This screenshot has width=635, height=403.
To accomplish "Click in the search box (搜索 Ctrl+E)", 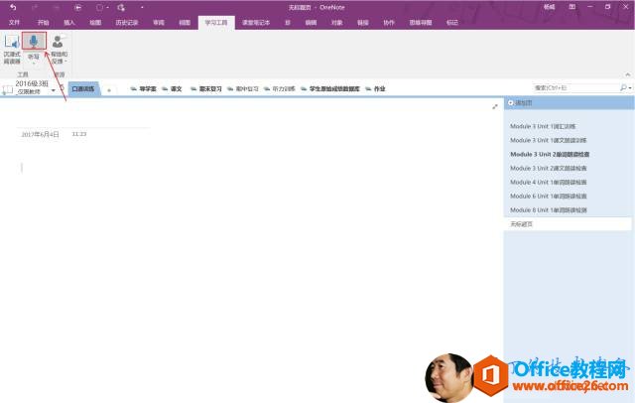I will 575,88.
